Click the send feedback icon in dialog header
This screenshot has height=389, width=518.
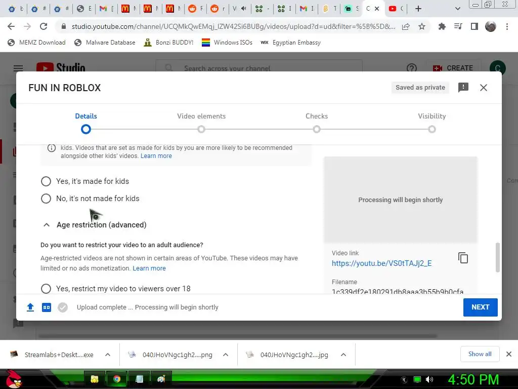(x=463, y=87)
